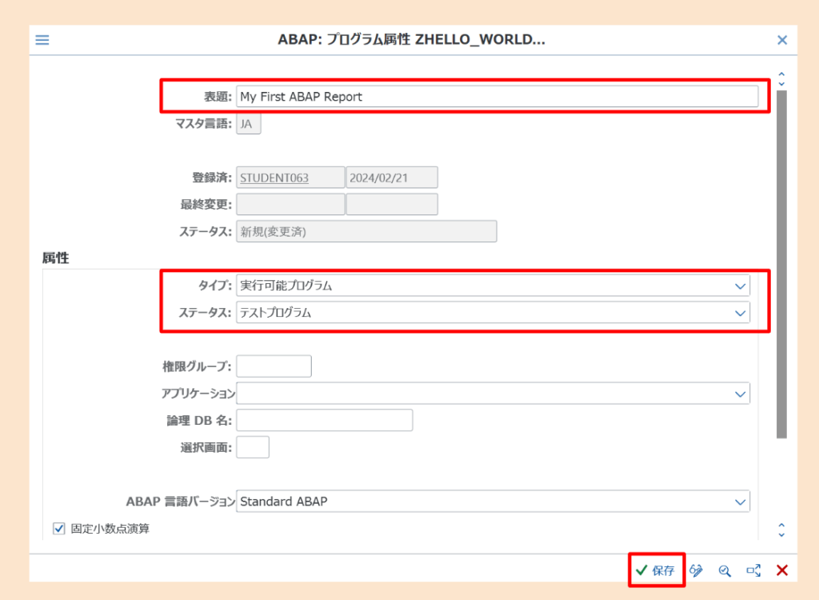Open the hamburger menu icon
Image resolution: width=819 pixels, height=600 pixels.
pyautogui.click(x=42, y=39)
